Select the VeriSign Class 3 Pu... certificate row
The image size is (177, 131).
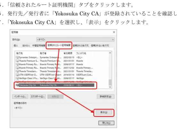pyautogui.click(x=55, y=78)
